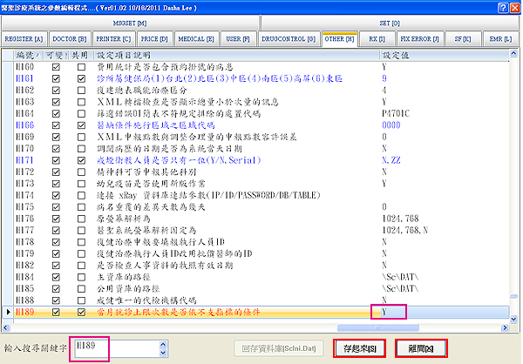This screenshot has height=364, width=523.
Task: Enable 共用 checkbox for row H189
Action: [x=80, y=311]
